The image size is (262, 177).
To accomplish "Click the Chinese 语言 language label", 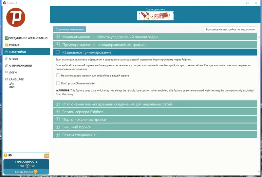I will (12, 87).
